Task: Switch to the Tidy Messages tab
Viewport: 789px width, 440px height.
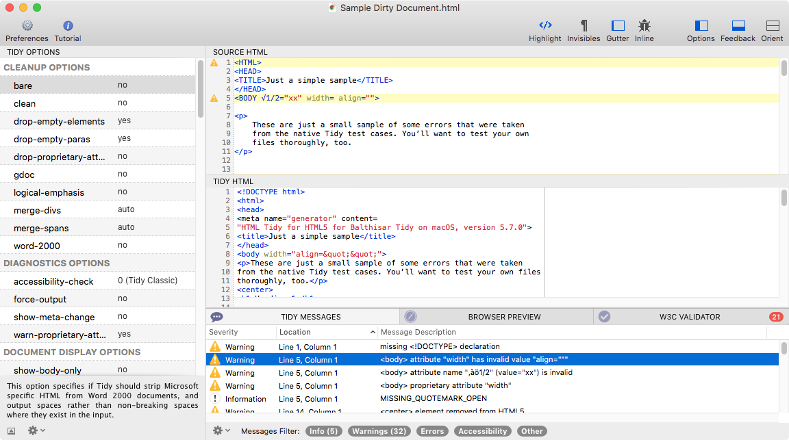Action: click(303, 317)
